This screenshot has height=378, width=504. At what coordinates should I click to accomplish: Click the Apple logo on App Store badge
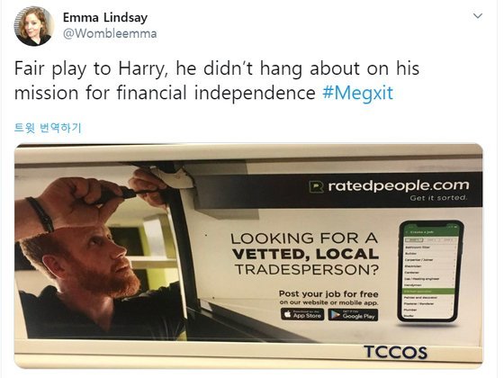tap(288, 314)
